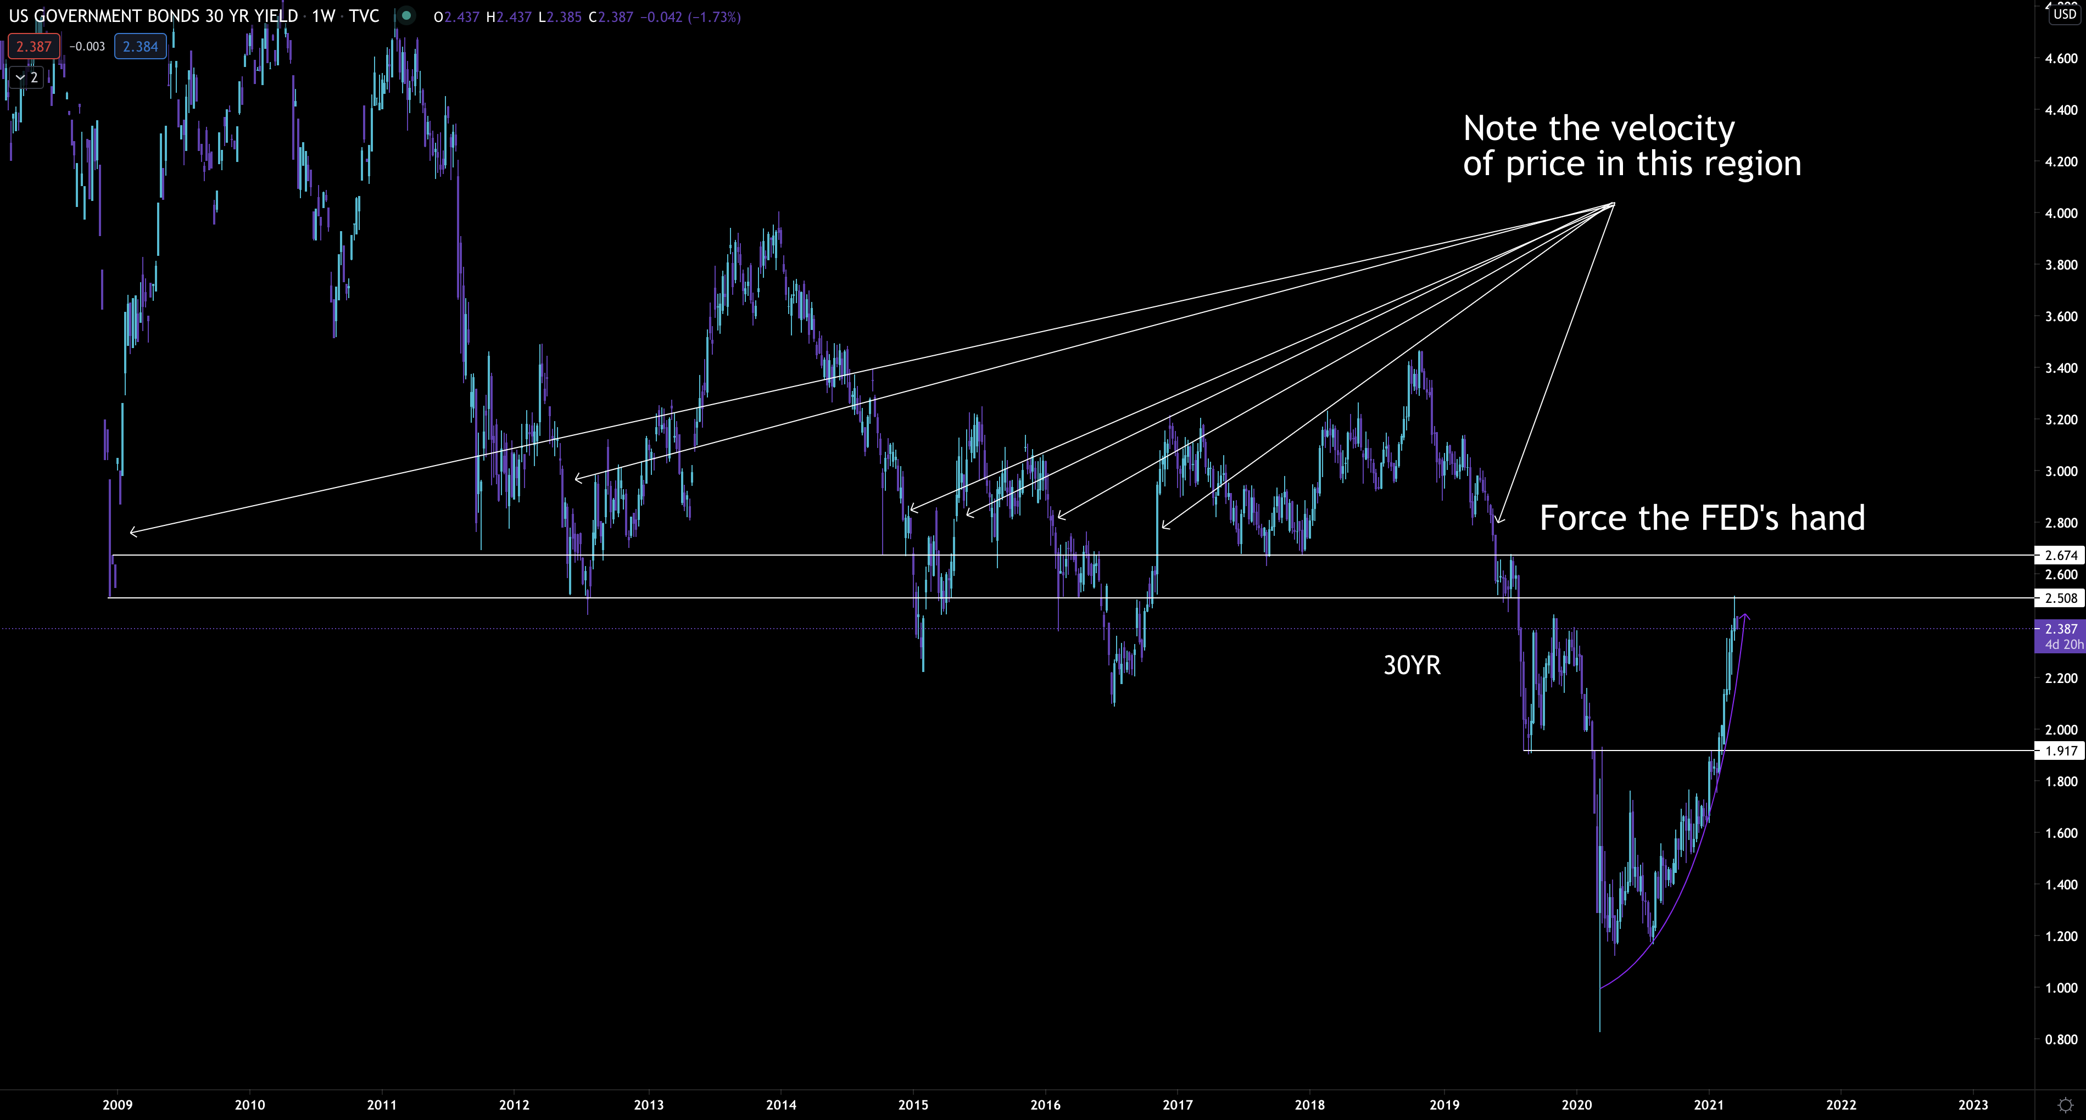Click the red sell price 2.387
The height and width of the screenshot is (1120, 2086).
tap(33, 46)
